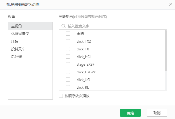Click the 输入搜索文字 search field
Image resolution: width=175 pixels, height=119 pixels.
pyautogui.click(x=113, y=26)
